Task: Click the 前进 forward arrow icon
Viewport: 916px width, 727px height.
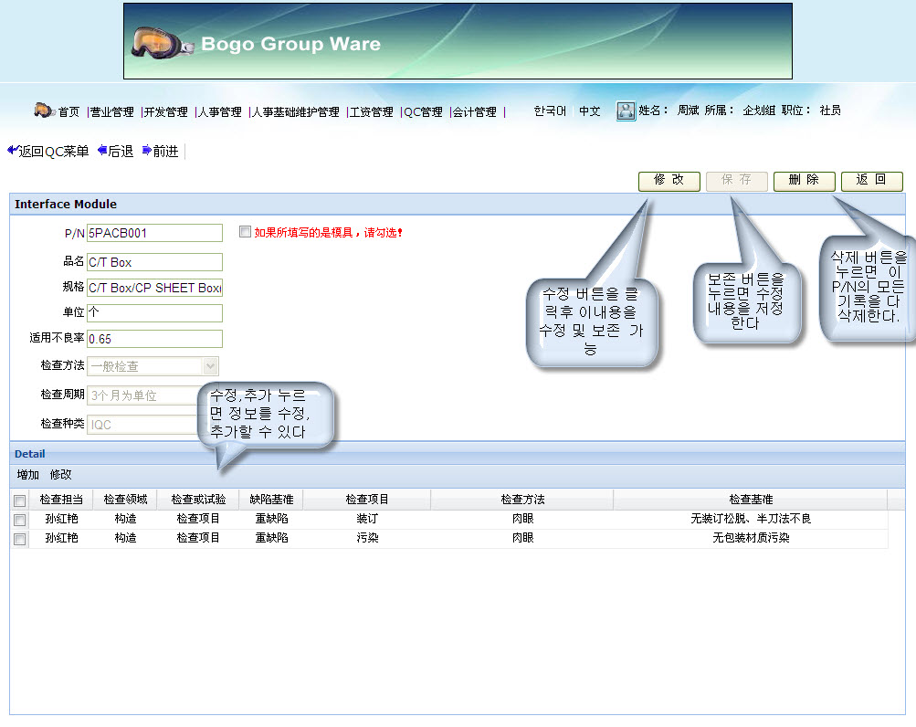Action: pos(147,151)
